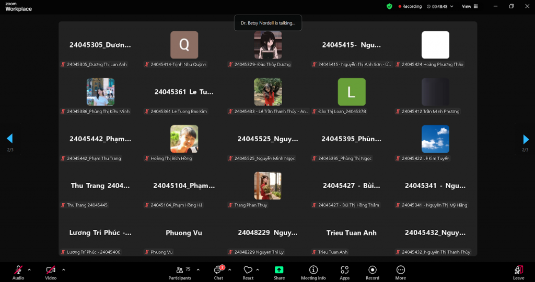This screenshot has width=535, height=282.
Task: Click muted mic icon for Dương Thị Lan Anh
Action: 63,64
